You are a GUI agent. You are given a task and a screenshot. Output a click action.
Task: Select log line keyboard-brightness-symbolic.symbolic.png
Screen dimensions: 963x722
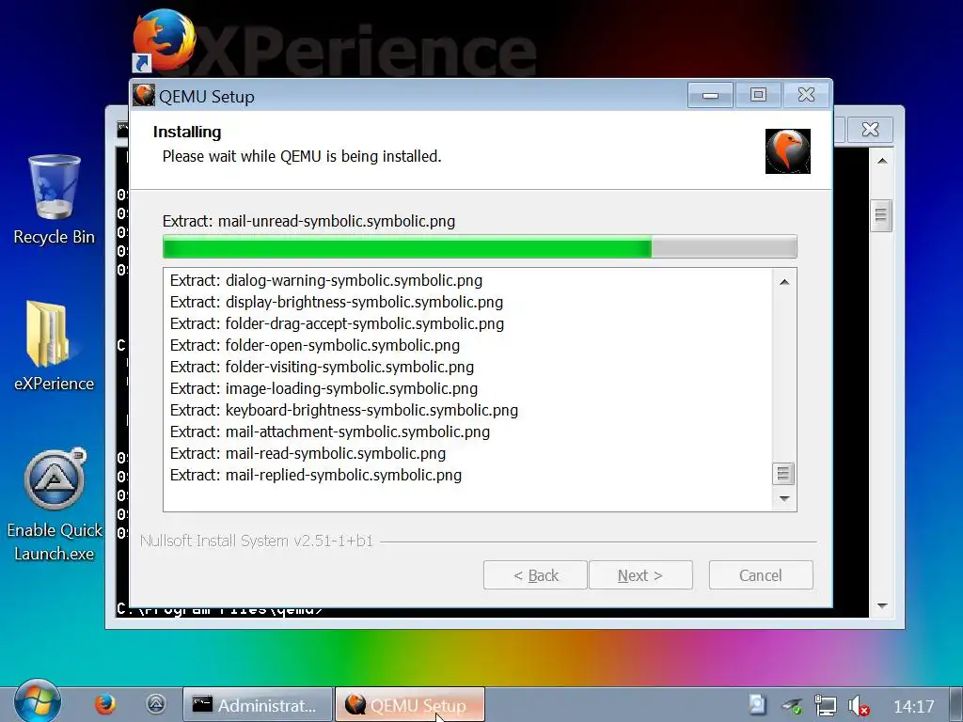[344, 410]
